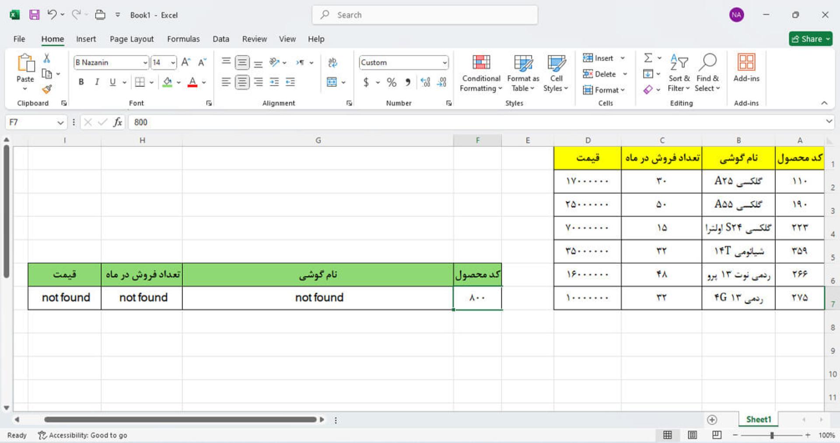This screenshot has width=840, height=443.
Task: Collapse the ribbon with the chevron
Action: pyautogui.click(x=824, y=103)
